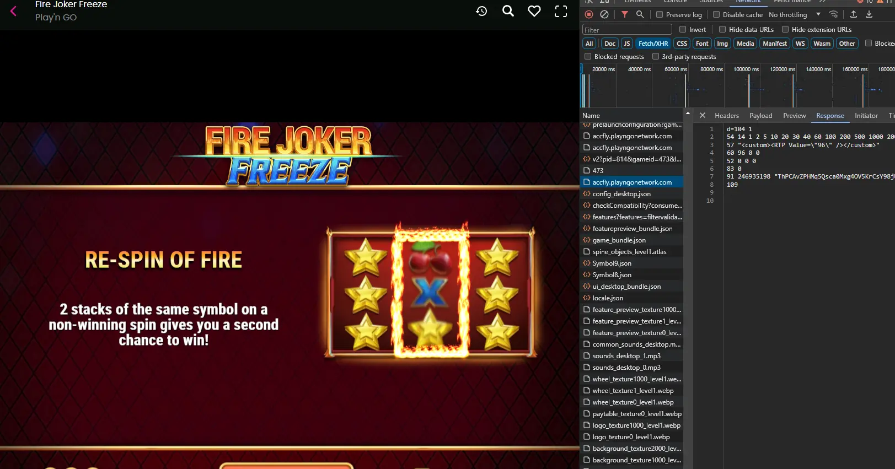895x469 pixels.
Task: Filter requests by Img type
Action: click(x=722, y=44)
